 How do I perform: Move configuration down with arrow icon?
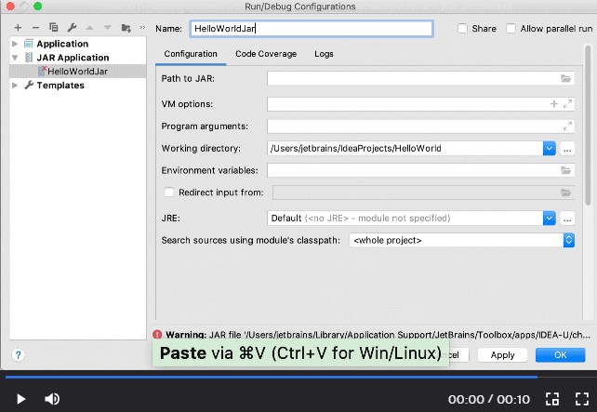[x=108, y=28]
